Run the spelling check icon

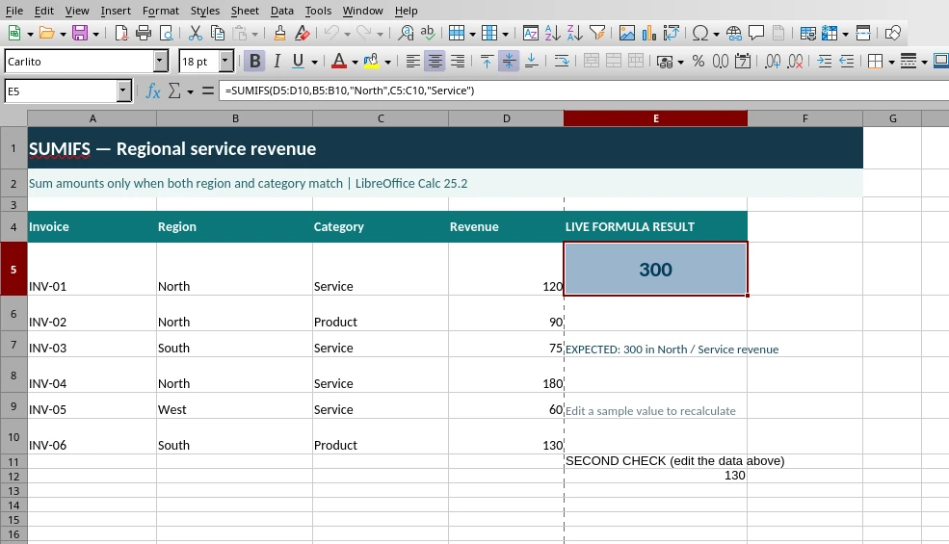[x=428, y=33]
